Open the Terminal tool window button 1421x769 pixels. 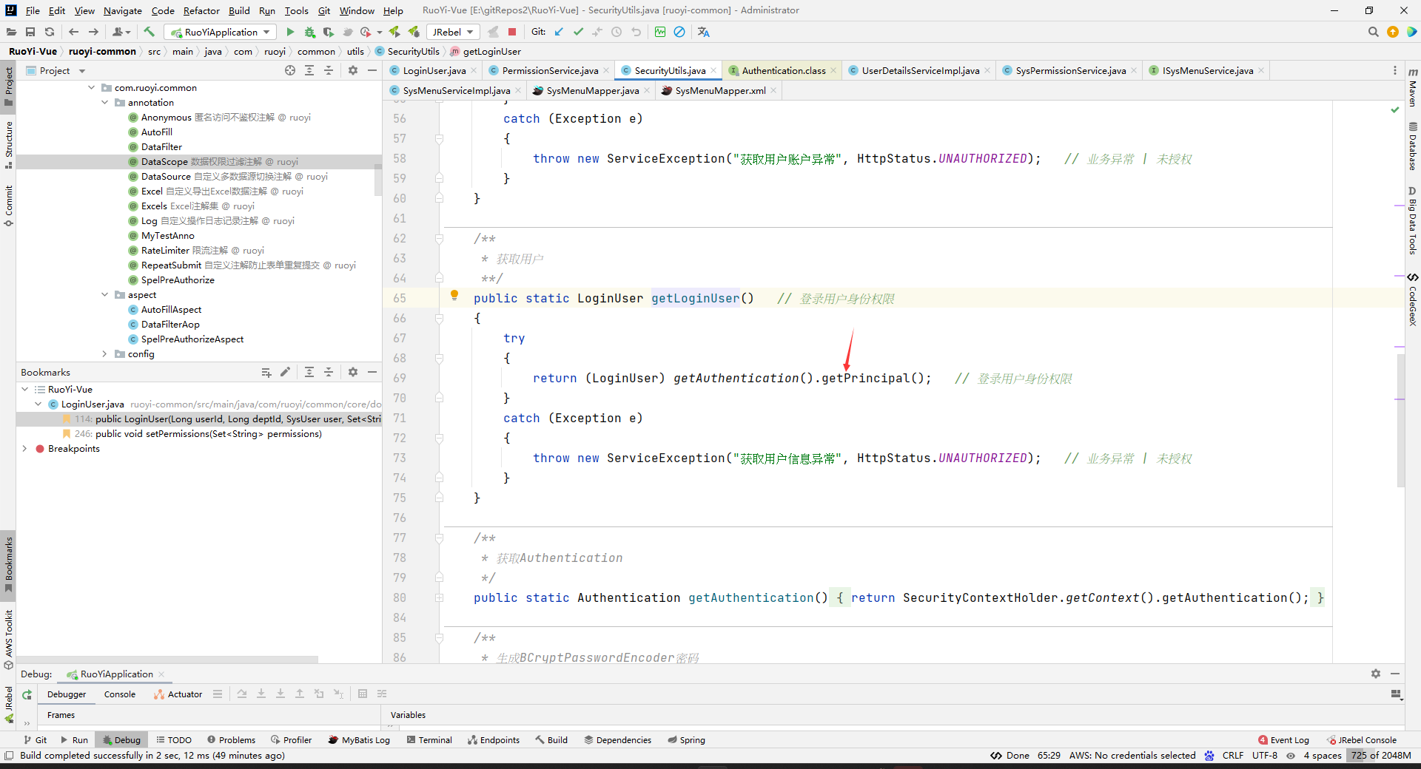point(429,739)
